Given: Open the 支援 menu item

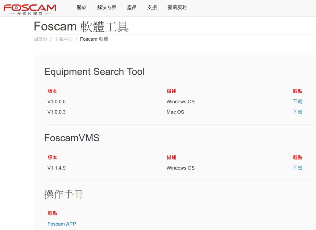Looking at the screenshot, I should [152, 7].
